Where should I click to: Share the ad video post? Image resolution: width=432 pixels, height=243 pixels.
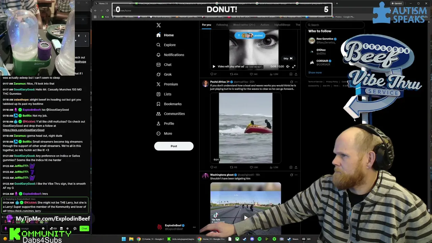(296, 74)
